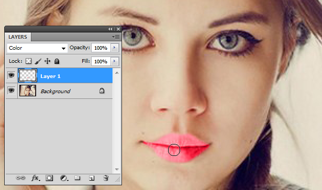Collapse the panel with double arrows

coord(110,29)
